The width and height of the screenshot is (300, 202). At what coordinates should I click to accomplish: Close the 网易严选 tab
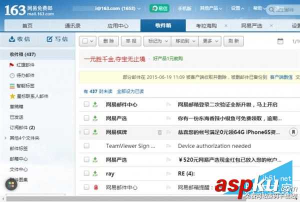click(271, 25)
